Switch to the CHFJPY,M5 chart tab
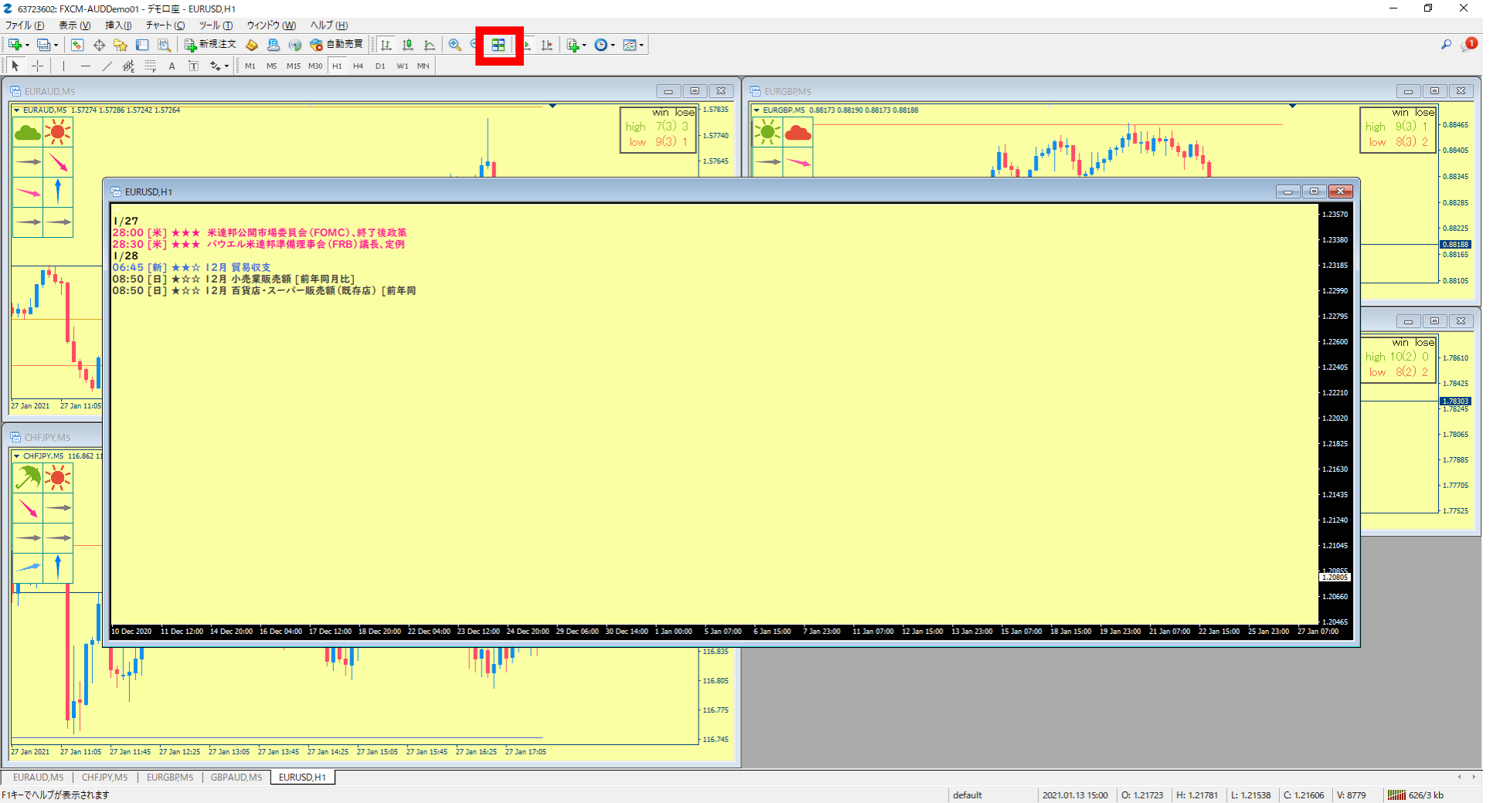Image resolution: width=1493 pixels, height=803 pixels. [105, 778]
